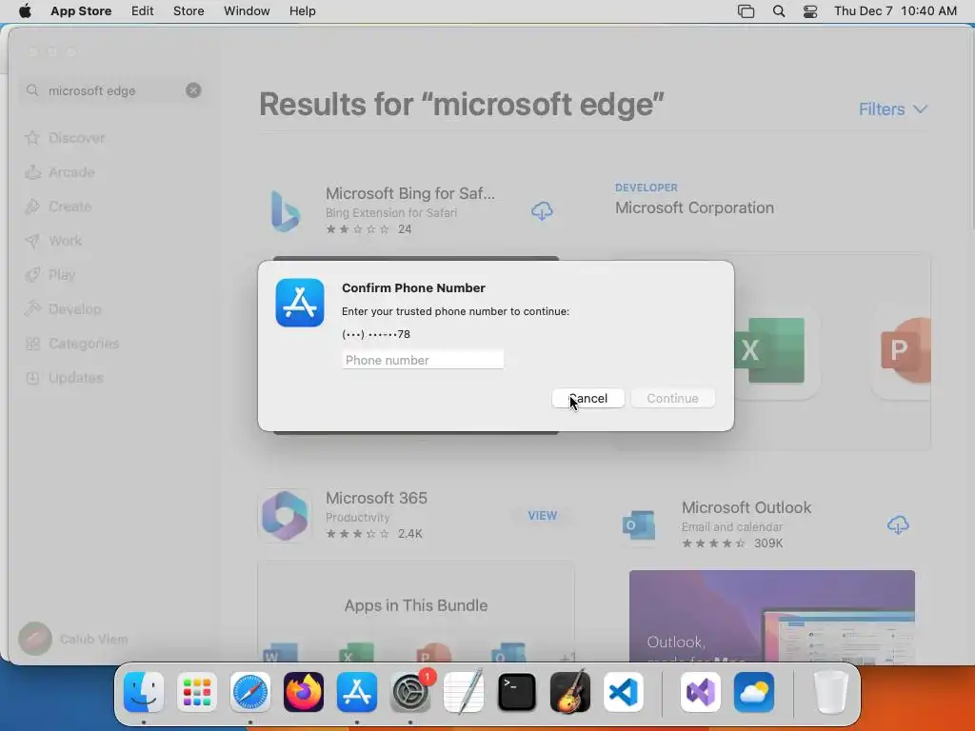Viewport: 975px width, 731px height.
Task: Open the Apple menu
Action: (x=25, y=10)
